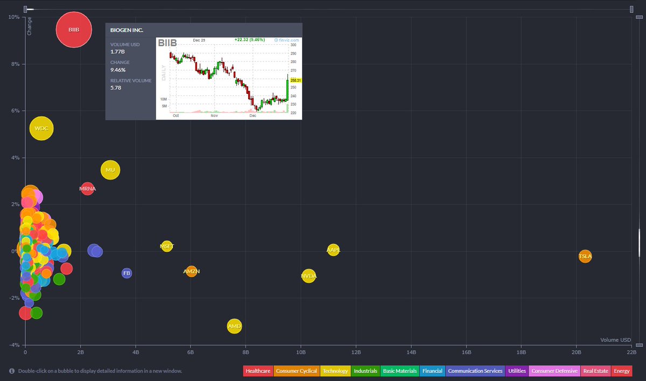Click the top handle of the vertical zoom slider
The width and height of the screenshot is (646, 381).
639,17
